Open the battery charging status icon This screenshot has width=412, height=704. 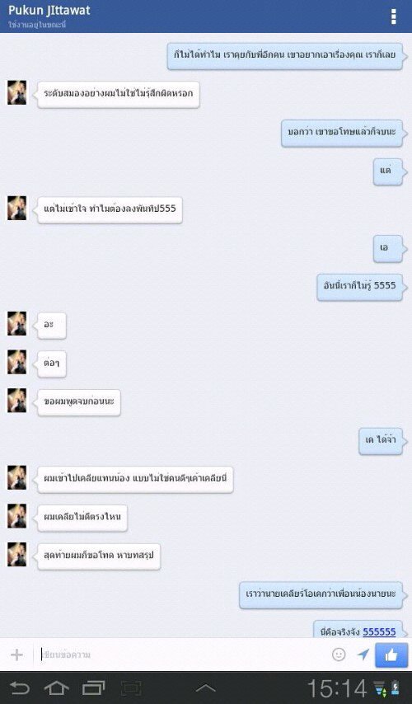395,688
